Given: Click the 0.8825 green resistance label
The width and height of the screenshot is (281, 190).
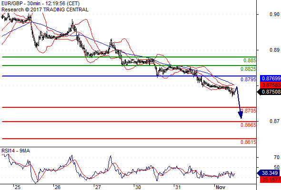Looking at the screenshot, I should [249, 69].
